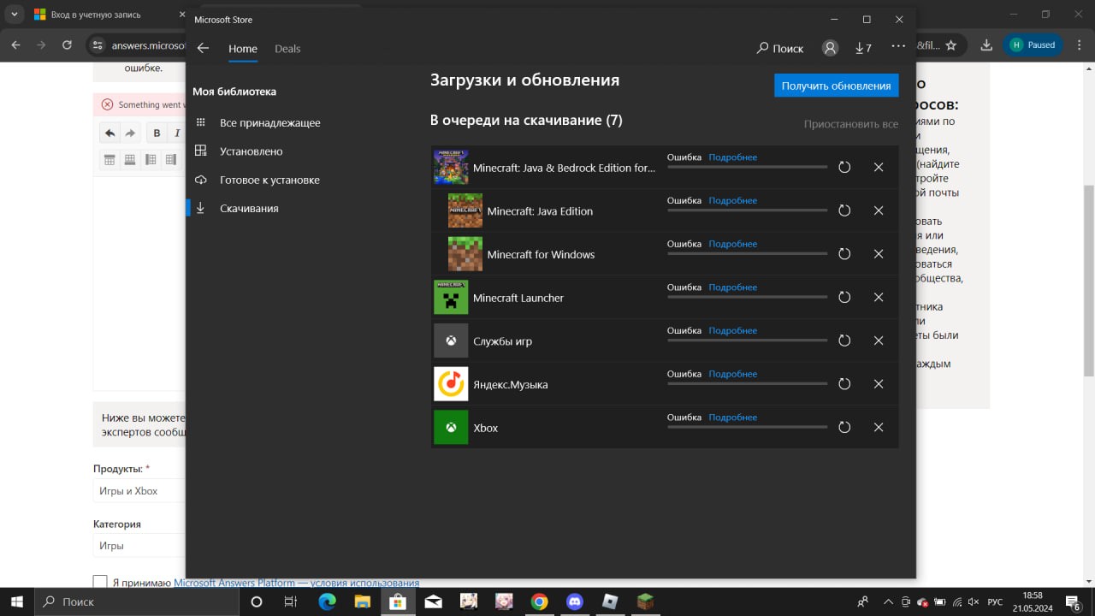Open the Категория dropdown on the forum page

tap(139, 545)
